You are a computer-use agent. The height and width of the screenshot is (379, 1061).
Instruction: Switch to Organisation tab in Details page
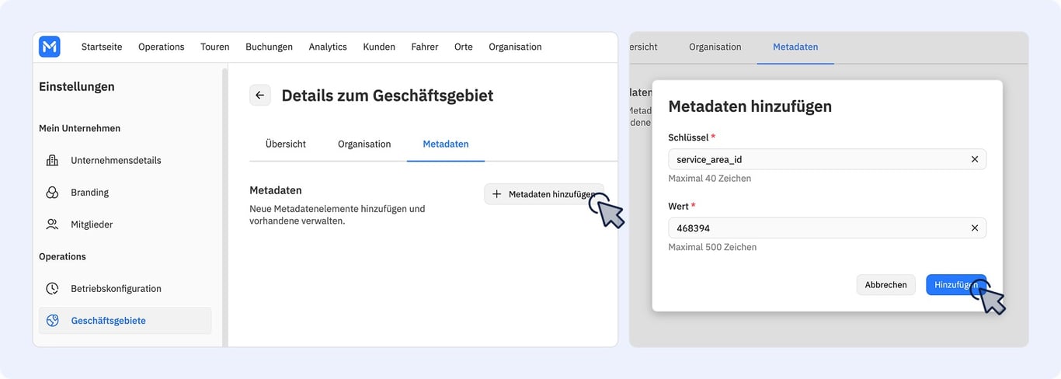[x=364, y=144]
